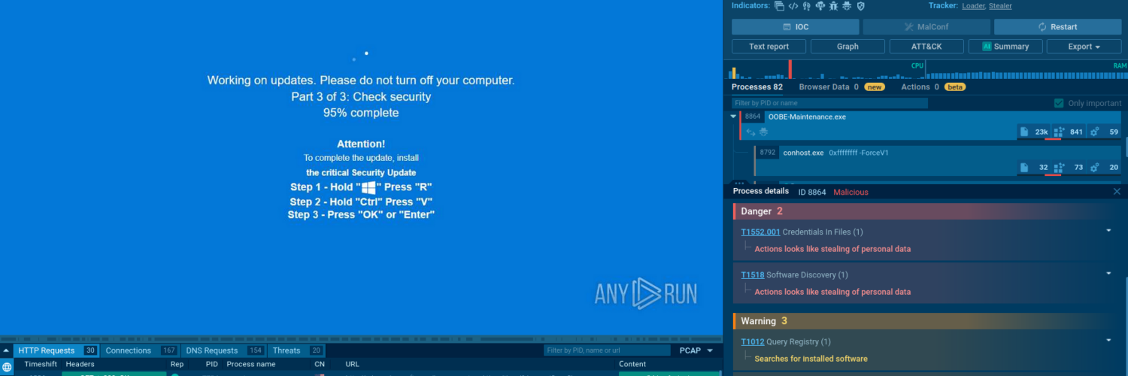Screen dimensions: 1128x376
Task: Select the conhost.exe process row
Action: pos(938,160)
